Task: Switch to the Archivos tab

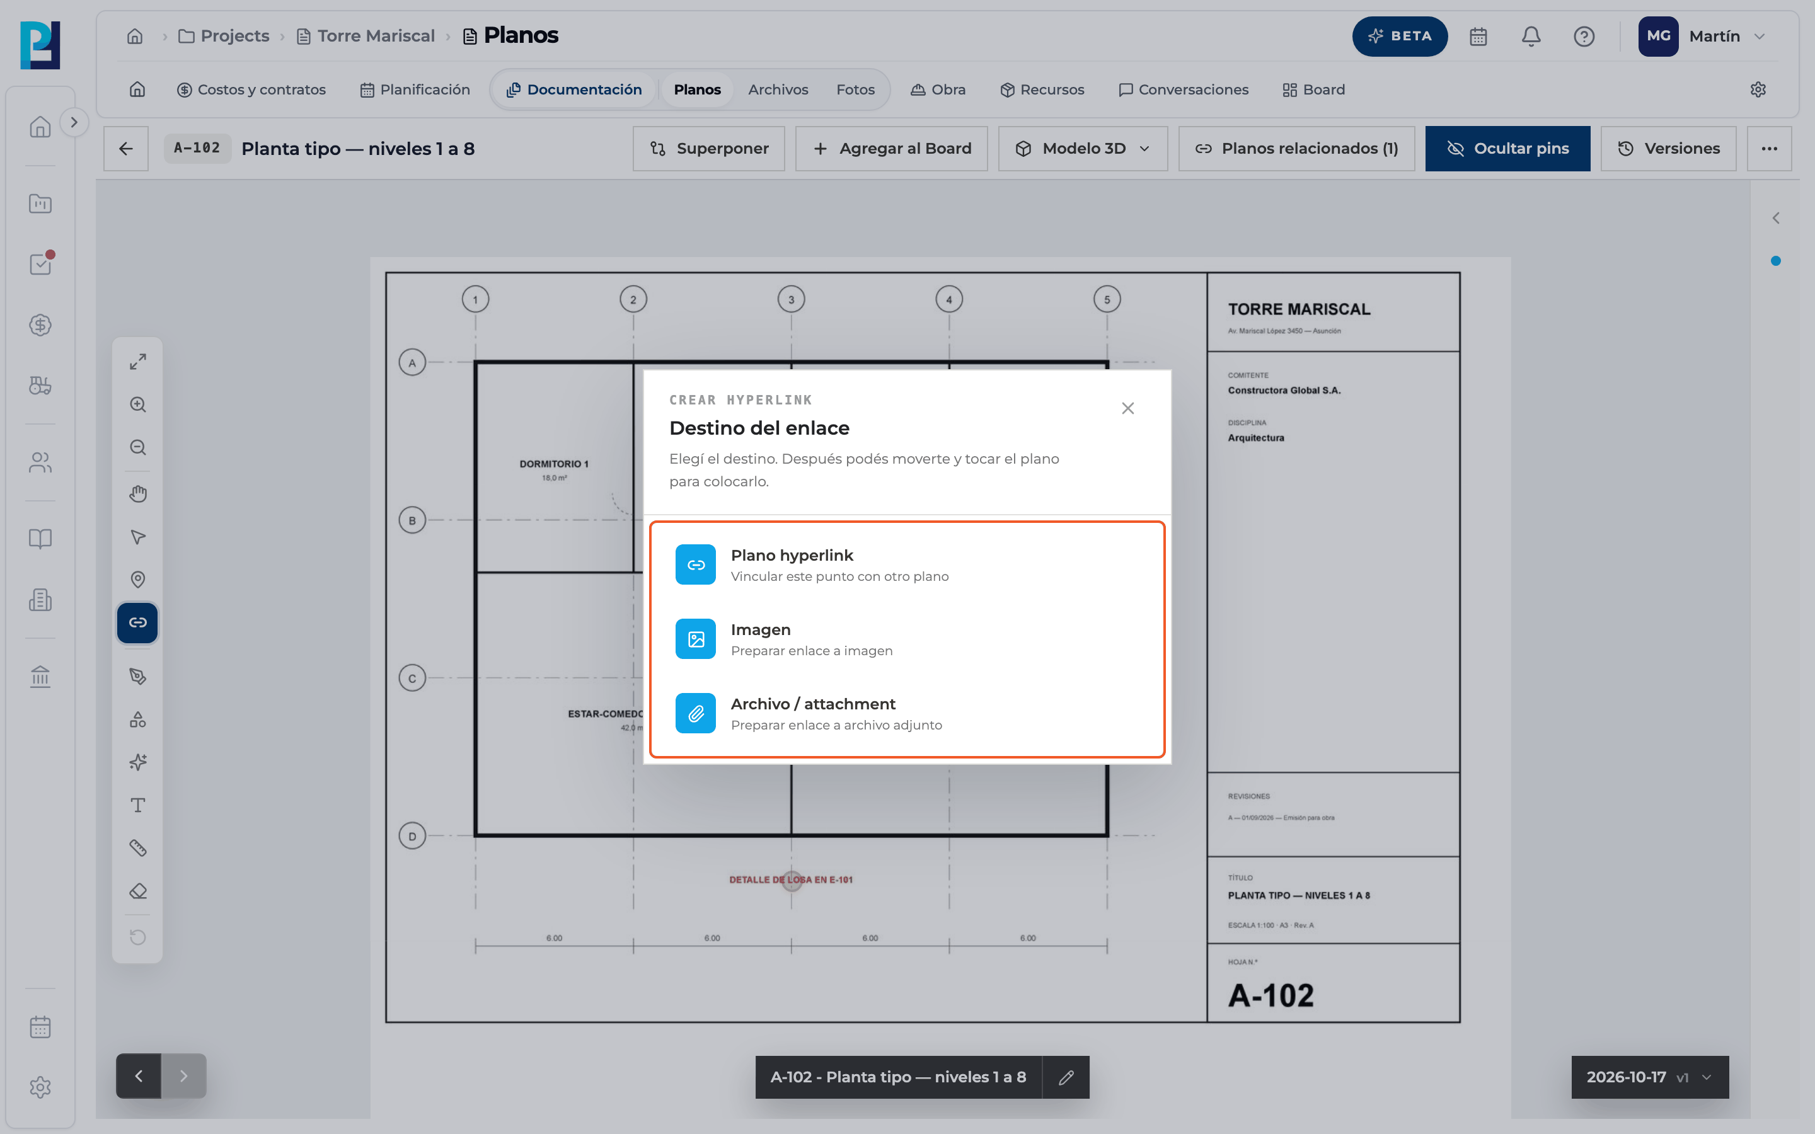Action: tap(778, 89)
